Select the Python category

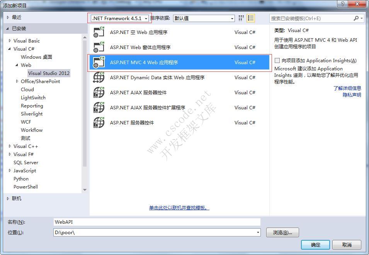tap(21, 179)
